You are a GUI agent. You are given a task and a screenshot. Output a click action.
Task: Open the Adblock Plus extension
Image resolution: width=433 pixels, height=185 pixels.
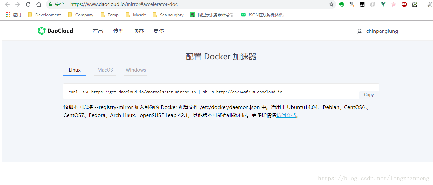pos(404,4)
